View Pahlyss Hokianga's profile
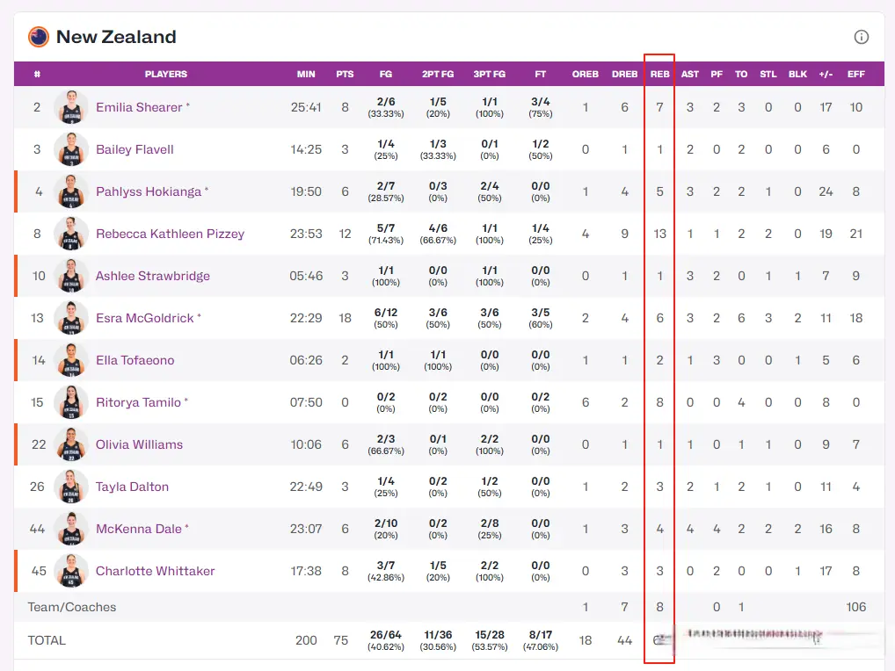 pos(149,191)
